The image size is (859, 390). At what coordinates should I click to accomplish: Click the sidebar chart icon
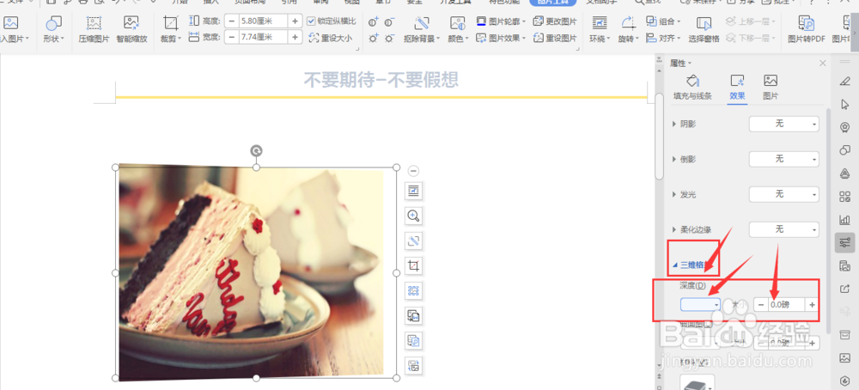click(844, 220)
